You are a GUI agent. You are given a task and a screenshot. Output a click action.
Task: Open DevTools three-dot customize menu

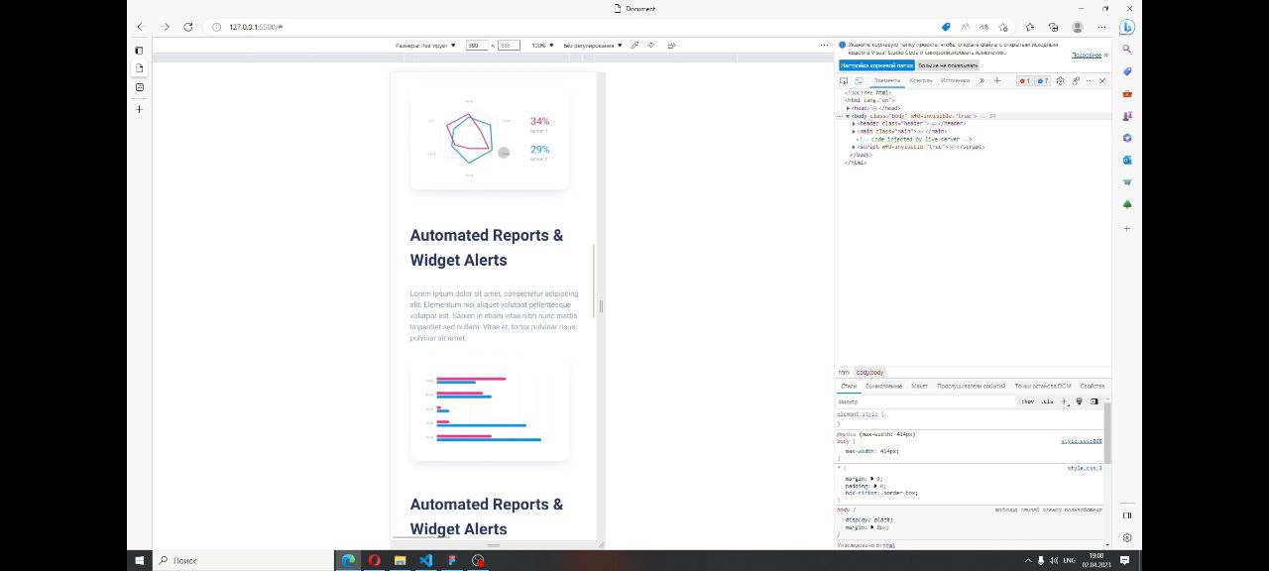[x=1089, y=80]
